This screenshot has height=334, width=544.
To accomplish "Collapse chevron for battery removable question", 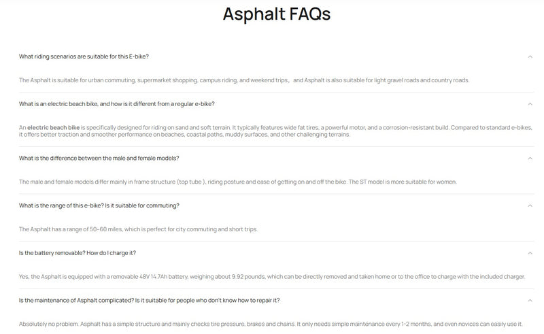I will pos(530,253).
